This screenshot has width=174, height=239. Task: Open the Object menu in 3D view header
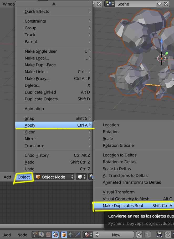pyautogui.click(x=24, y=177)
